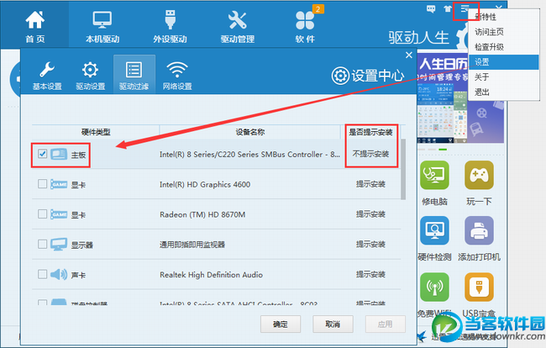Click the 显示器 monitor icon

(59, 245)
